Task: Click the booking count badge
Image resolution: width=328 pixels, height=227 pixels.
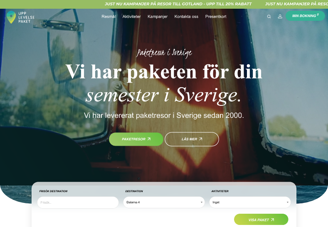Action: [318, 15]
